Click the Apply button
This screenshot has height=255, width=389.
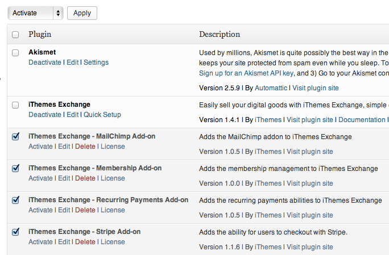pos(82,13)
